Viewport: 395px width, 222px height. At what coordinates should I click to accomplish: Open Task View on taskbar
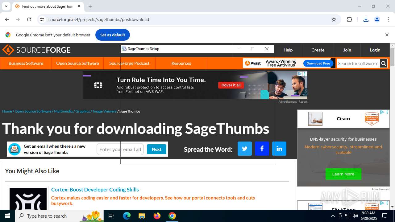pos(111,216)
